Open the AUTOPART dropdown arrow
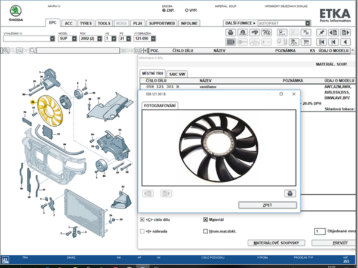Viewport: 358px width, 268px height. coord(307,23)
